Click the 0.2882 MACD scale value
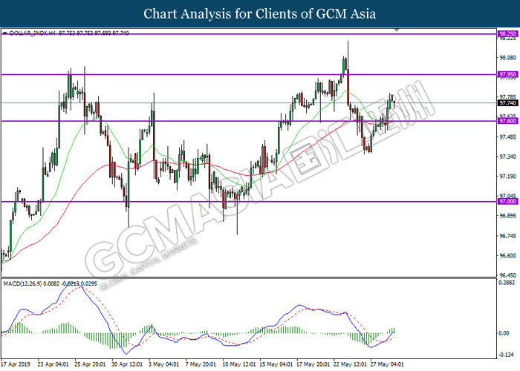The image size is (520, 371). pyautogui.click(x=507, y=283)
